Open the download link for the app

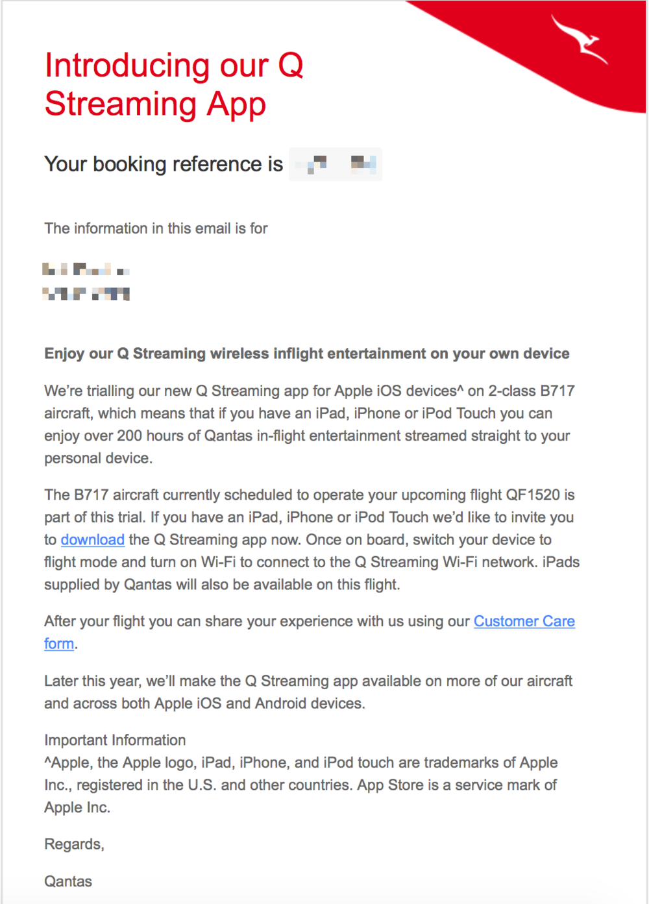[x=92, y=540]
